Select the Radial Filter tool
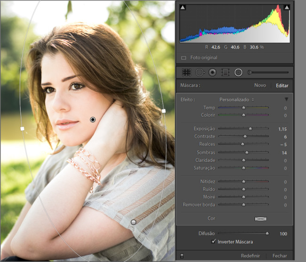 238,72
